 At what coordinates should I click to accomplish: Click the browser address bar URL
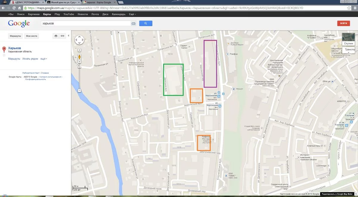(185, 8)
